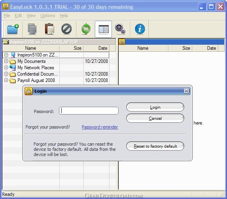
Task: Click the padlock icon in right panel header
Action: pyautogui.click(x=122, y=42)
